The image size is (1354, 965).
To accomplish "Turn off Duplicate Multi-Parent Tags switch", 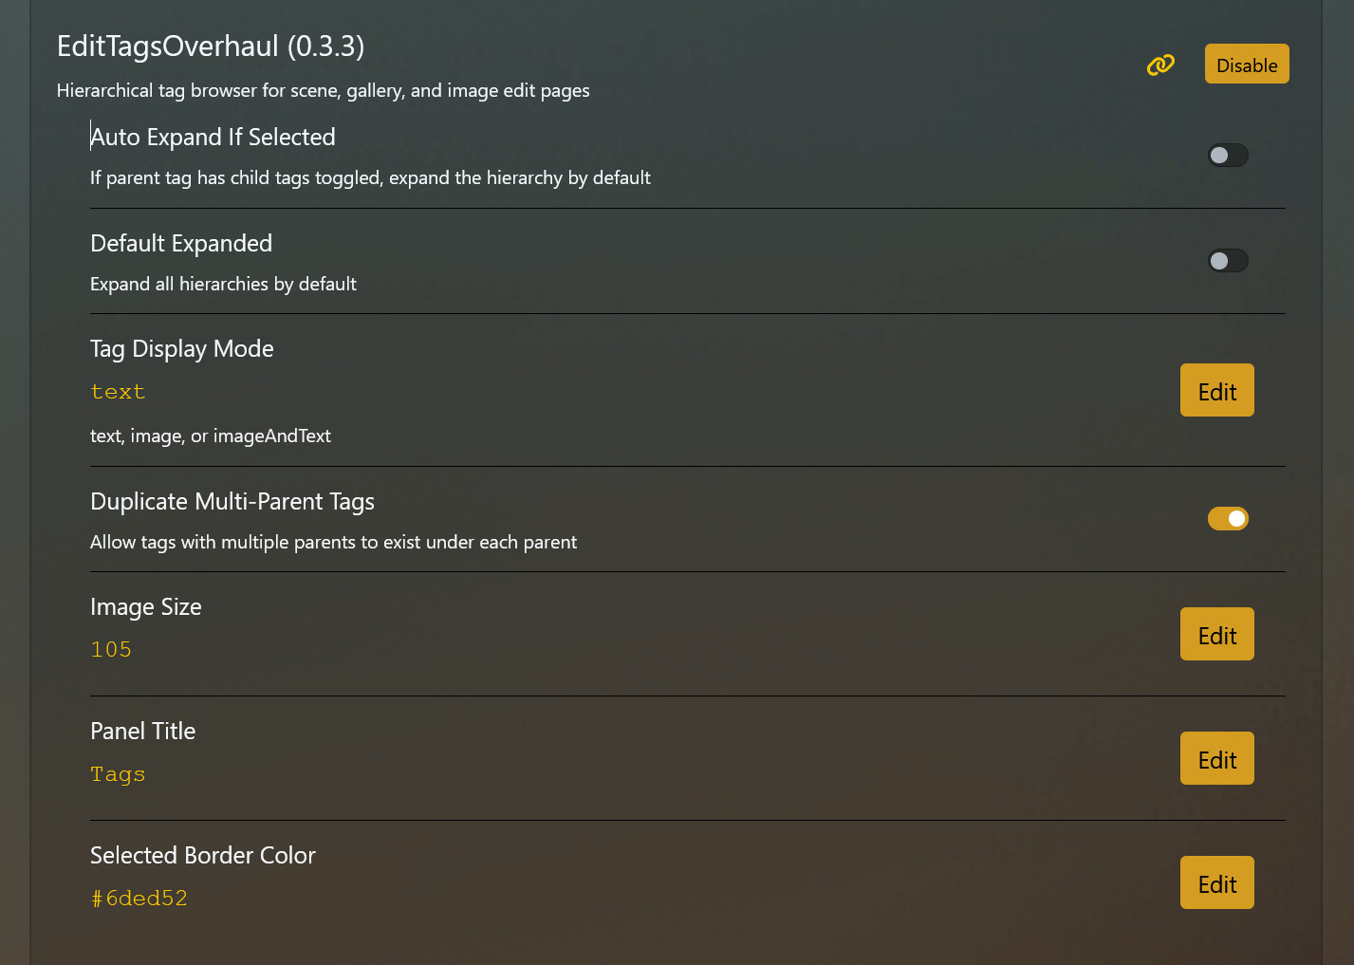I will coord(1227,518).
